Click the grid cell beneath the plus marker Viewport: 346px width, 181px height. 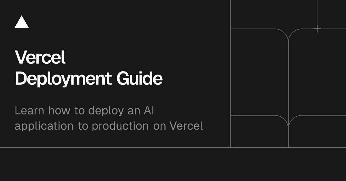click(317, 72)
